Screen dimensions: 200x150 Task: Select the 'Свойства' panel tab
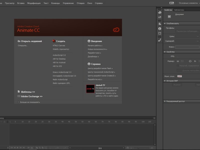click(x=168, y=10)
